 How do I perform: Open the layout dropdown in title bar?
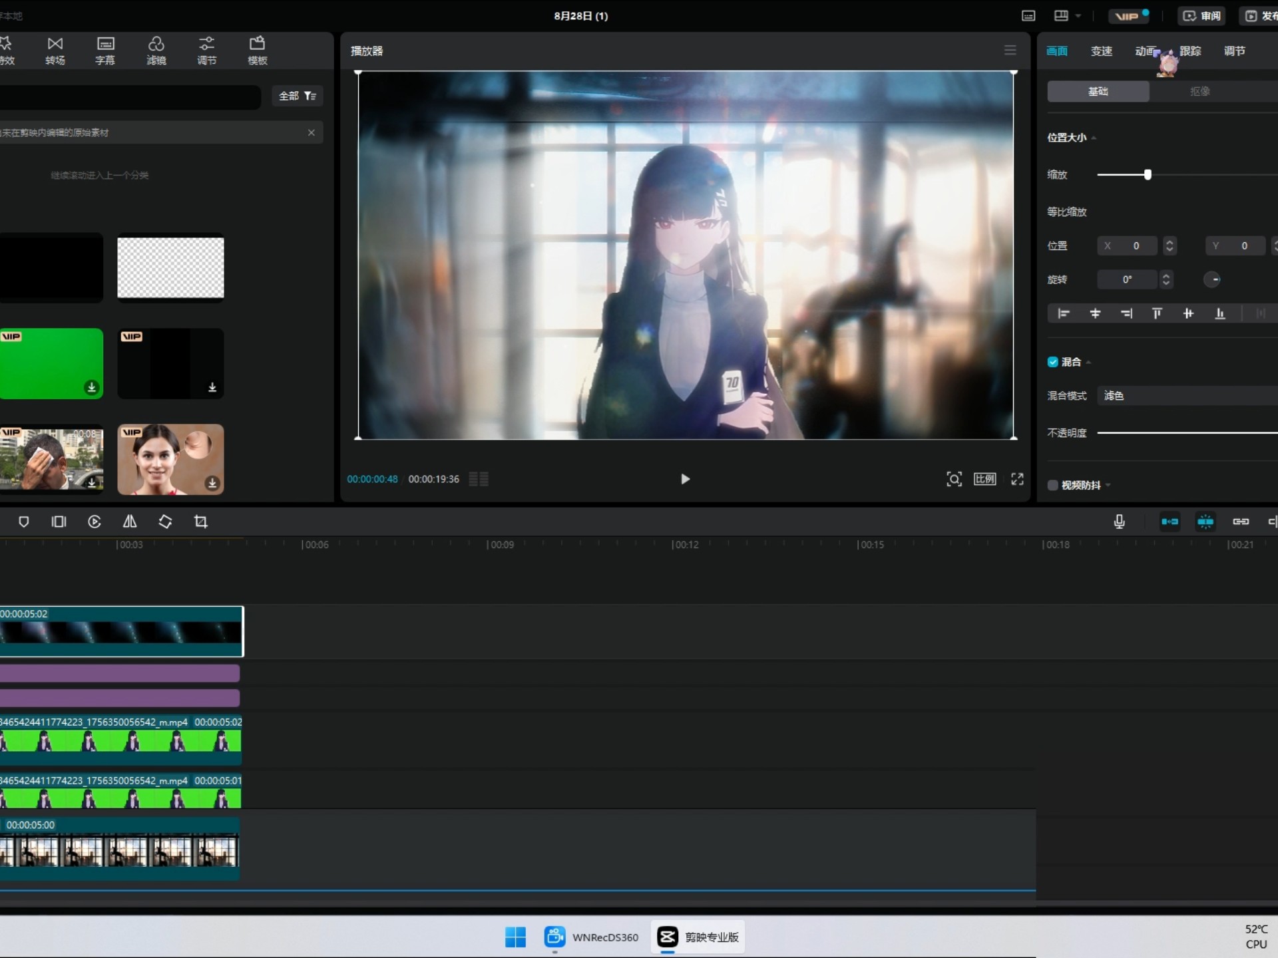pyautogui.click(x=1068, y=16)
